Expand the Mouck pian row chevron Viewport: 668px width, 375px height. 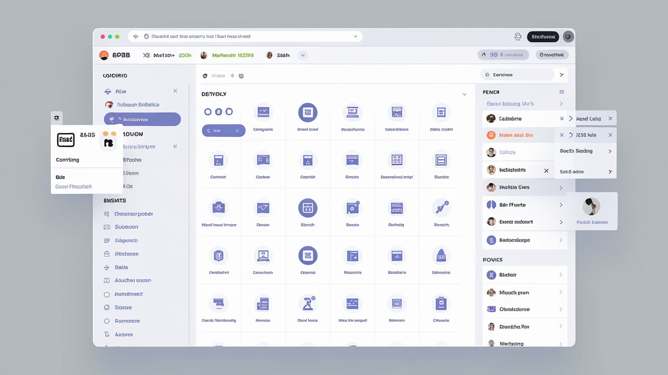tap(561, 292)
